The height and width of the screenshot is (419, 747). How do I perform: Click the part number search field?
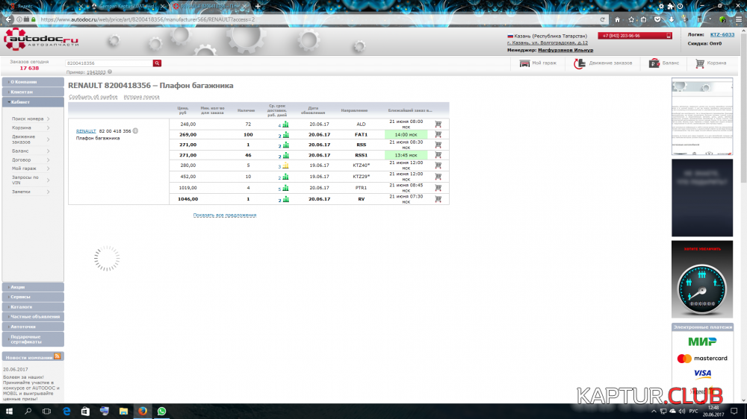108,63
